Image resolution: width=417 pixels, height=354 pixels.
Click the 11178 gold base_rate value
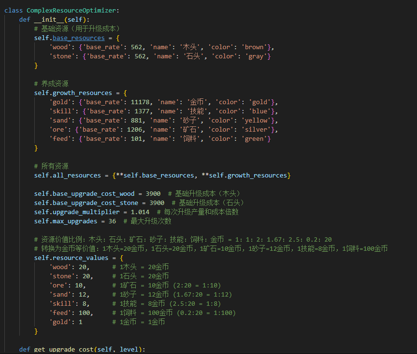tap(140, 102)
